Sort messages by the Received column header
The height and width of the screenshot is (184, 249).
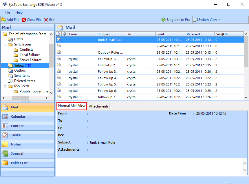click(x=199, y=34)
